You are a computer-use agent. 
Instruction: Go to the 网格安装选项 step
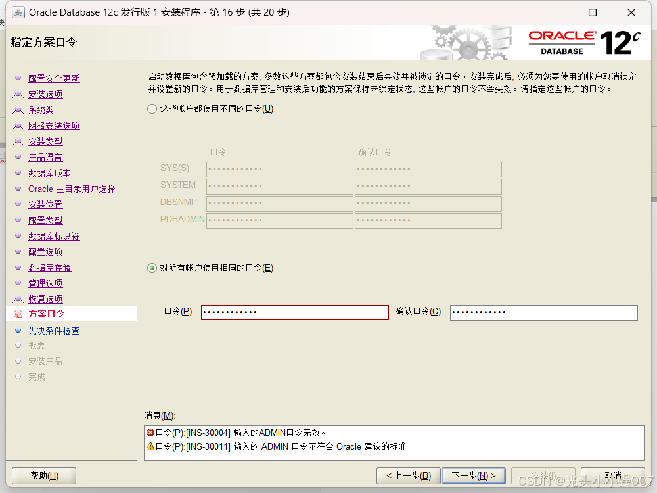pos(54,126)
